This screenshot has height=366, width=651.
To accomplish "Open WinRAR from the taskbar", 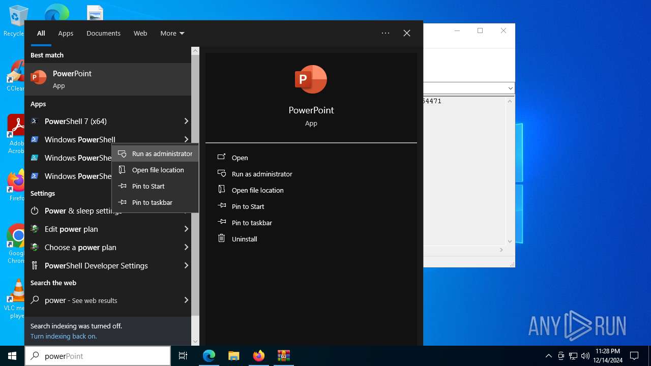I will point(283,356).
